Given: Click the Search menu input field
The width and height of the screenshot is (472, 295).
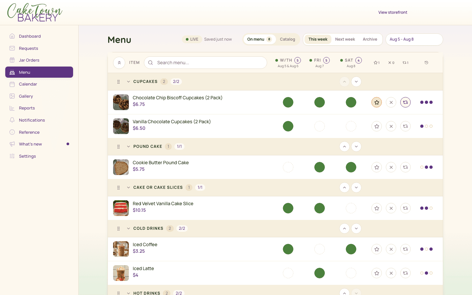Looking at the screenshot, I should coord(206,63).
